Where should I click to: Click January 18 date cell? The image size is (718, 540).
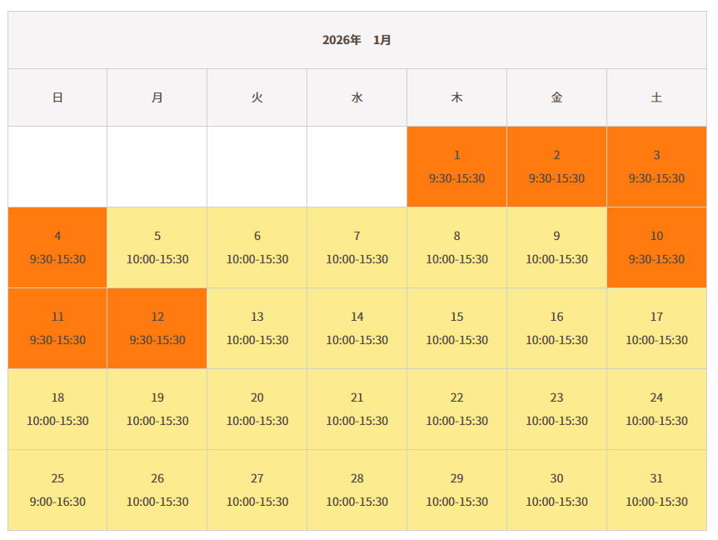[57, 409]
